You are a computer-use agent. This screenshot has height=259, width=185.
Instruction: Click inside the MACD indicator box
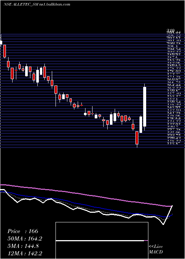coord(102,240)
